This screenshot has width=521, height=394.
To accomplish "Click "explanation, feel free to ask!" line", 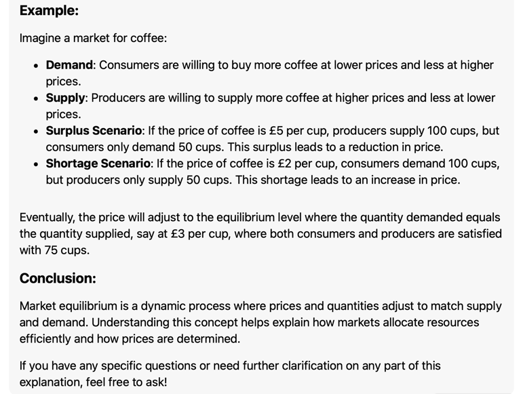I will point(94,382).
